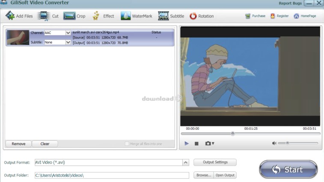324x182 pixels.
Task: Click the 00:00:00 start time label
Action: (x=192, y=128)
